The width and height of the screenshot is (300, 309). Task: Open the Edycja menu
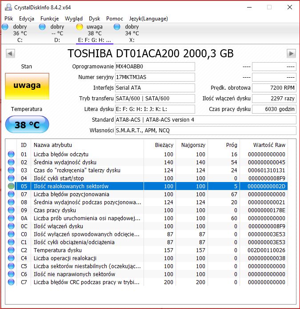[x=27, y=19]
